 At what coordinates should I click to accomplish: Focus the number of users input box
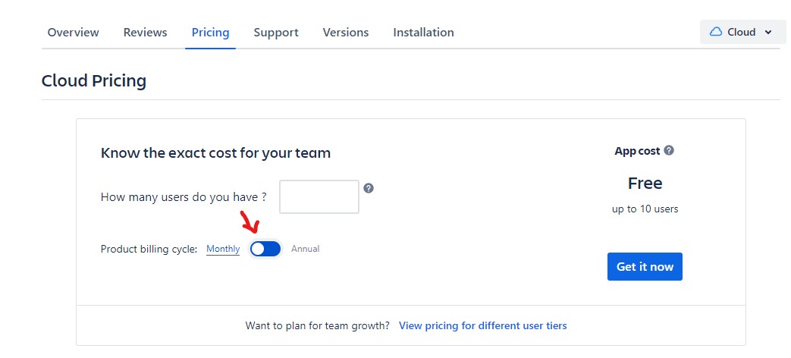(319, 197)
